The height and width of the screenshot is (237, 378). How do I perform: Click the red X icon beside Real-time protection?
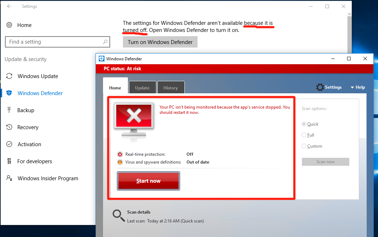pos(120,154)
